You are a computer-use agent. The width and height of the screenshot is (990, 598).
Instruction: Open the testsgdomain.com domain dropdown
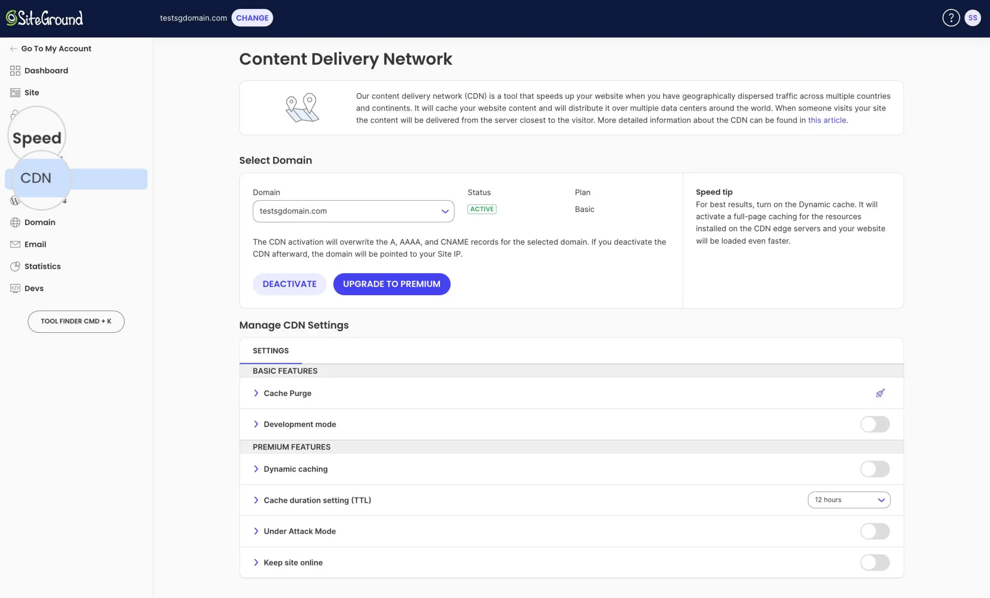click(353, 211)
